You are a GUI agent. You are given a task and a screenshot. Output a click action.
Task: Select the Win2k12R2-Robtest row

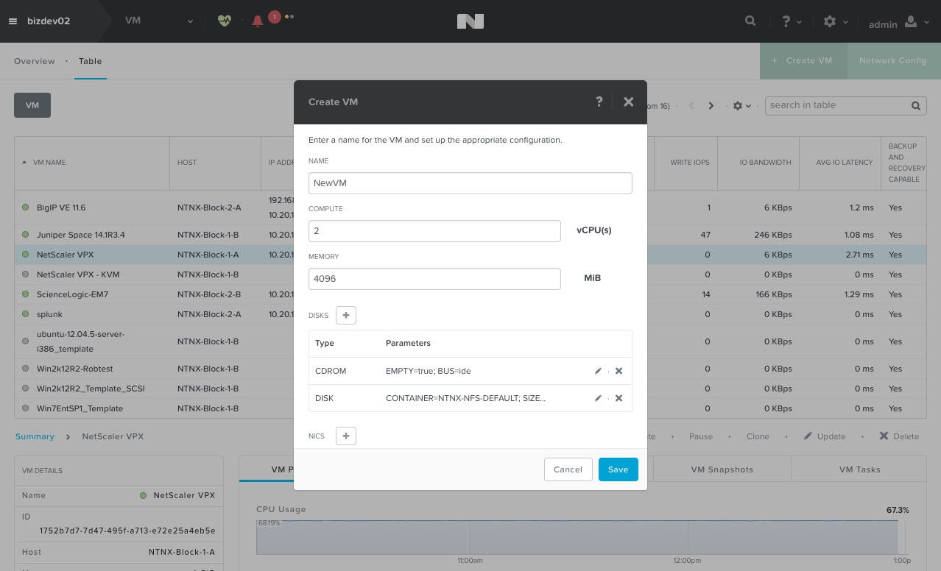[x=470, y=369]
